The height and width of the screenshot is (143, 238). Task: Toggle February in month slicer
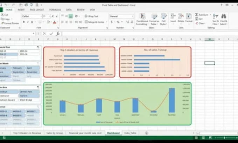click(x=17, y=68)
